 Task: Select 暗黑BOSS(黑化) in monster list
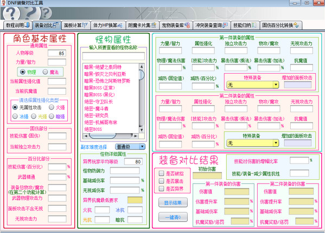[x=99, y=95]
